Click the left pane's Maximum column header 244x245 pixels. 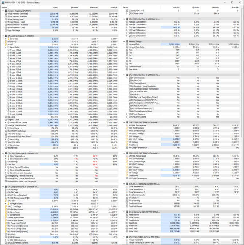click(94, 7)
